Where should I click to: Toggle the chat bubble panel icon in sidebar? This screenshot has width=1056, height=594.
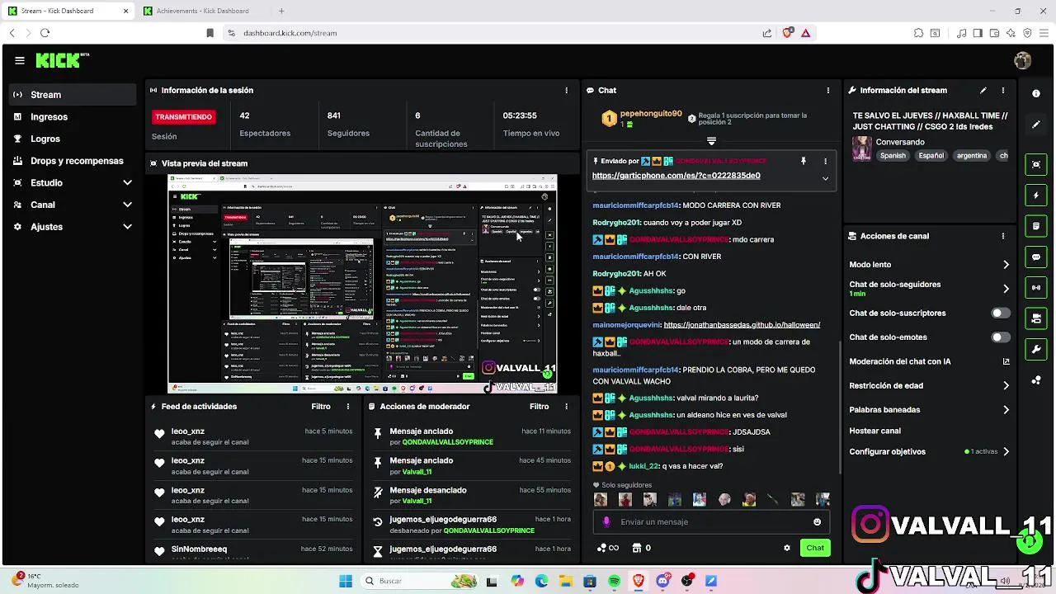point(1036,257)
